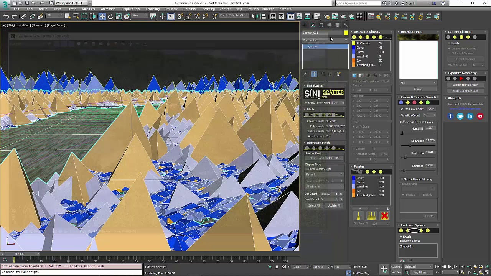This screenshot has width=491, height=276.
Task: Enable Force Display Type checkbox
Action: pos(307,169)
